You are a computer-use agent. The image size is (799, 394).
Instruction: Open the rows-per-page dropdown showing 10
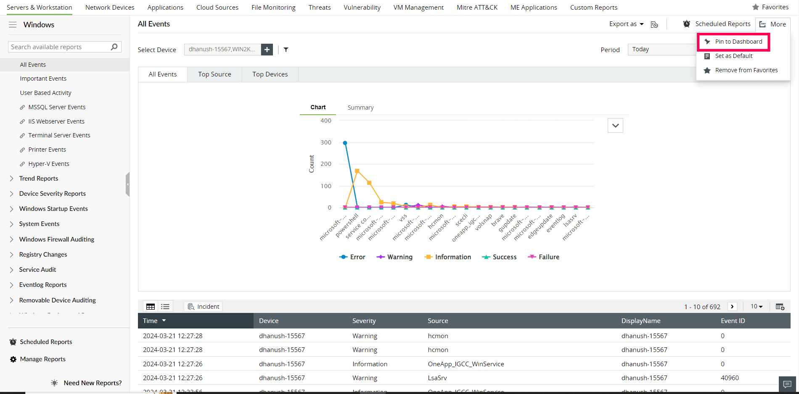click(x=756, y=306)
